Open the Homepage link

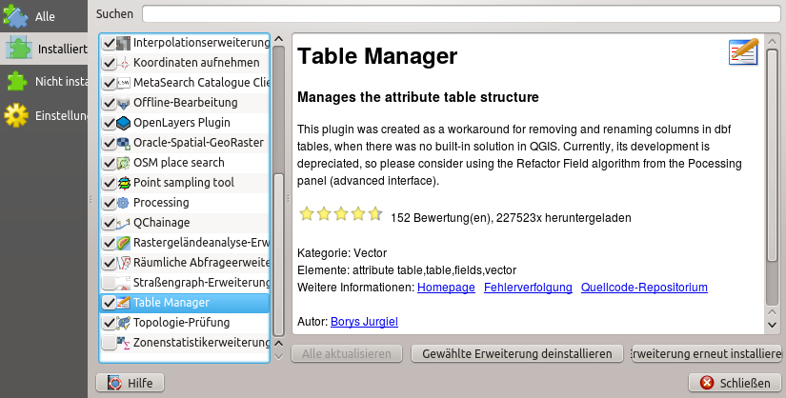tap(446, 287)
